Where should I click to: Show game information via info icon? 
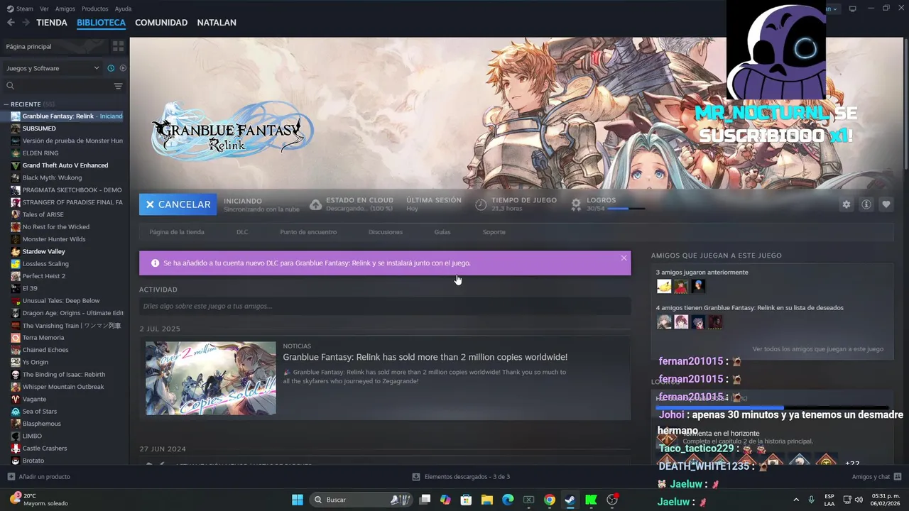point(866,204)
